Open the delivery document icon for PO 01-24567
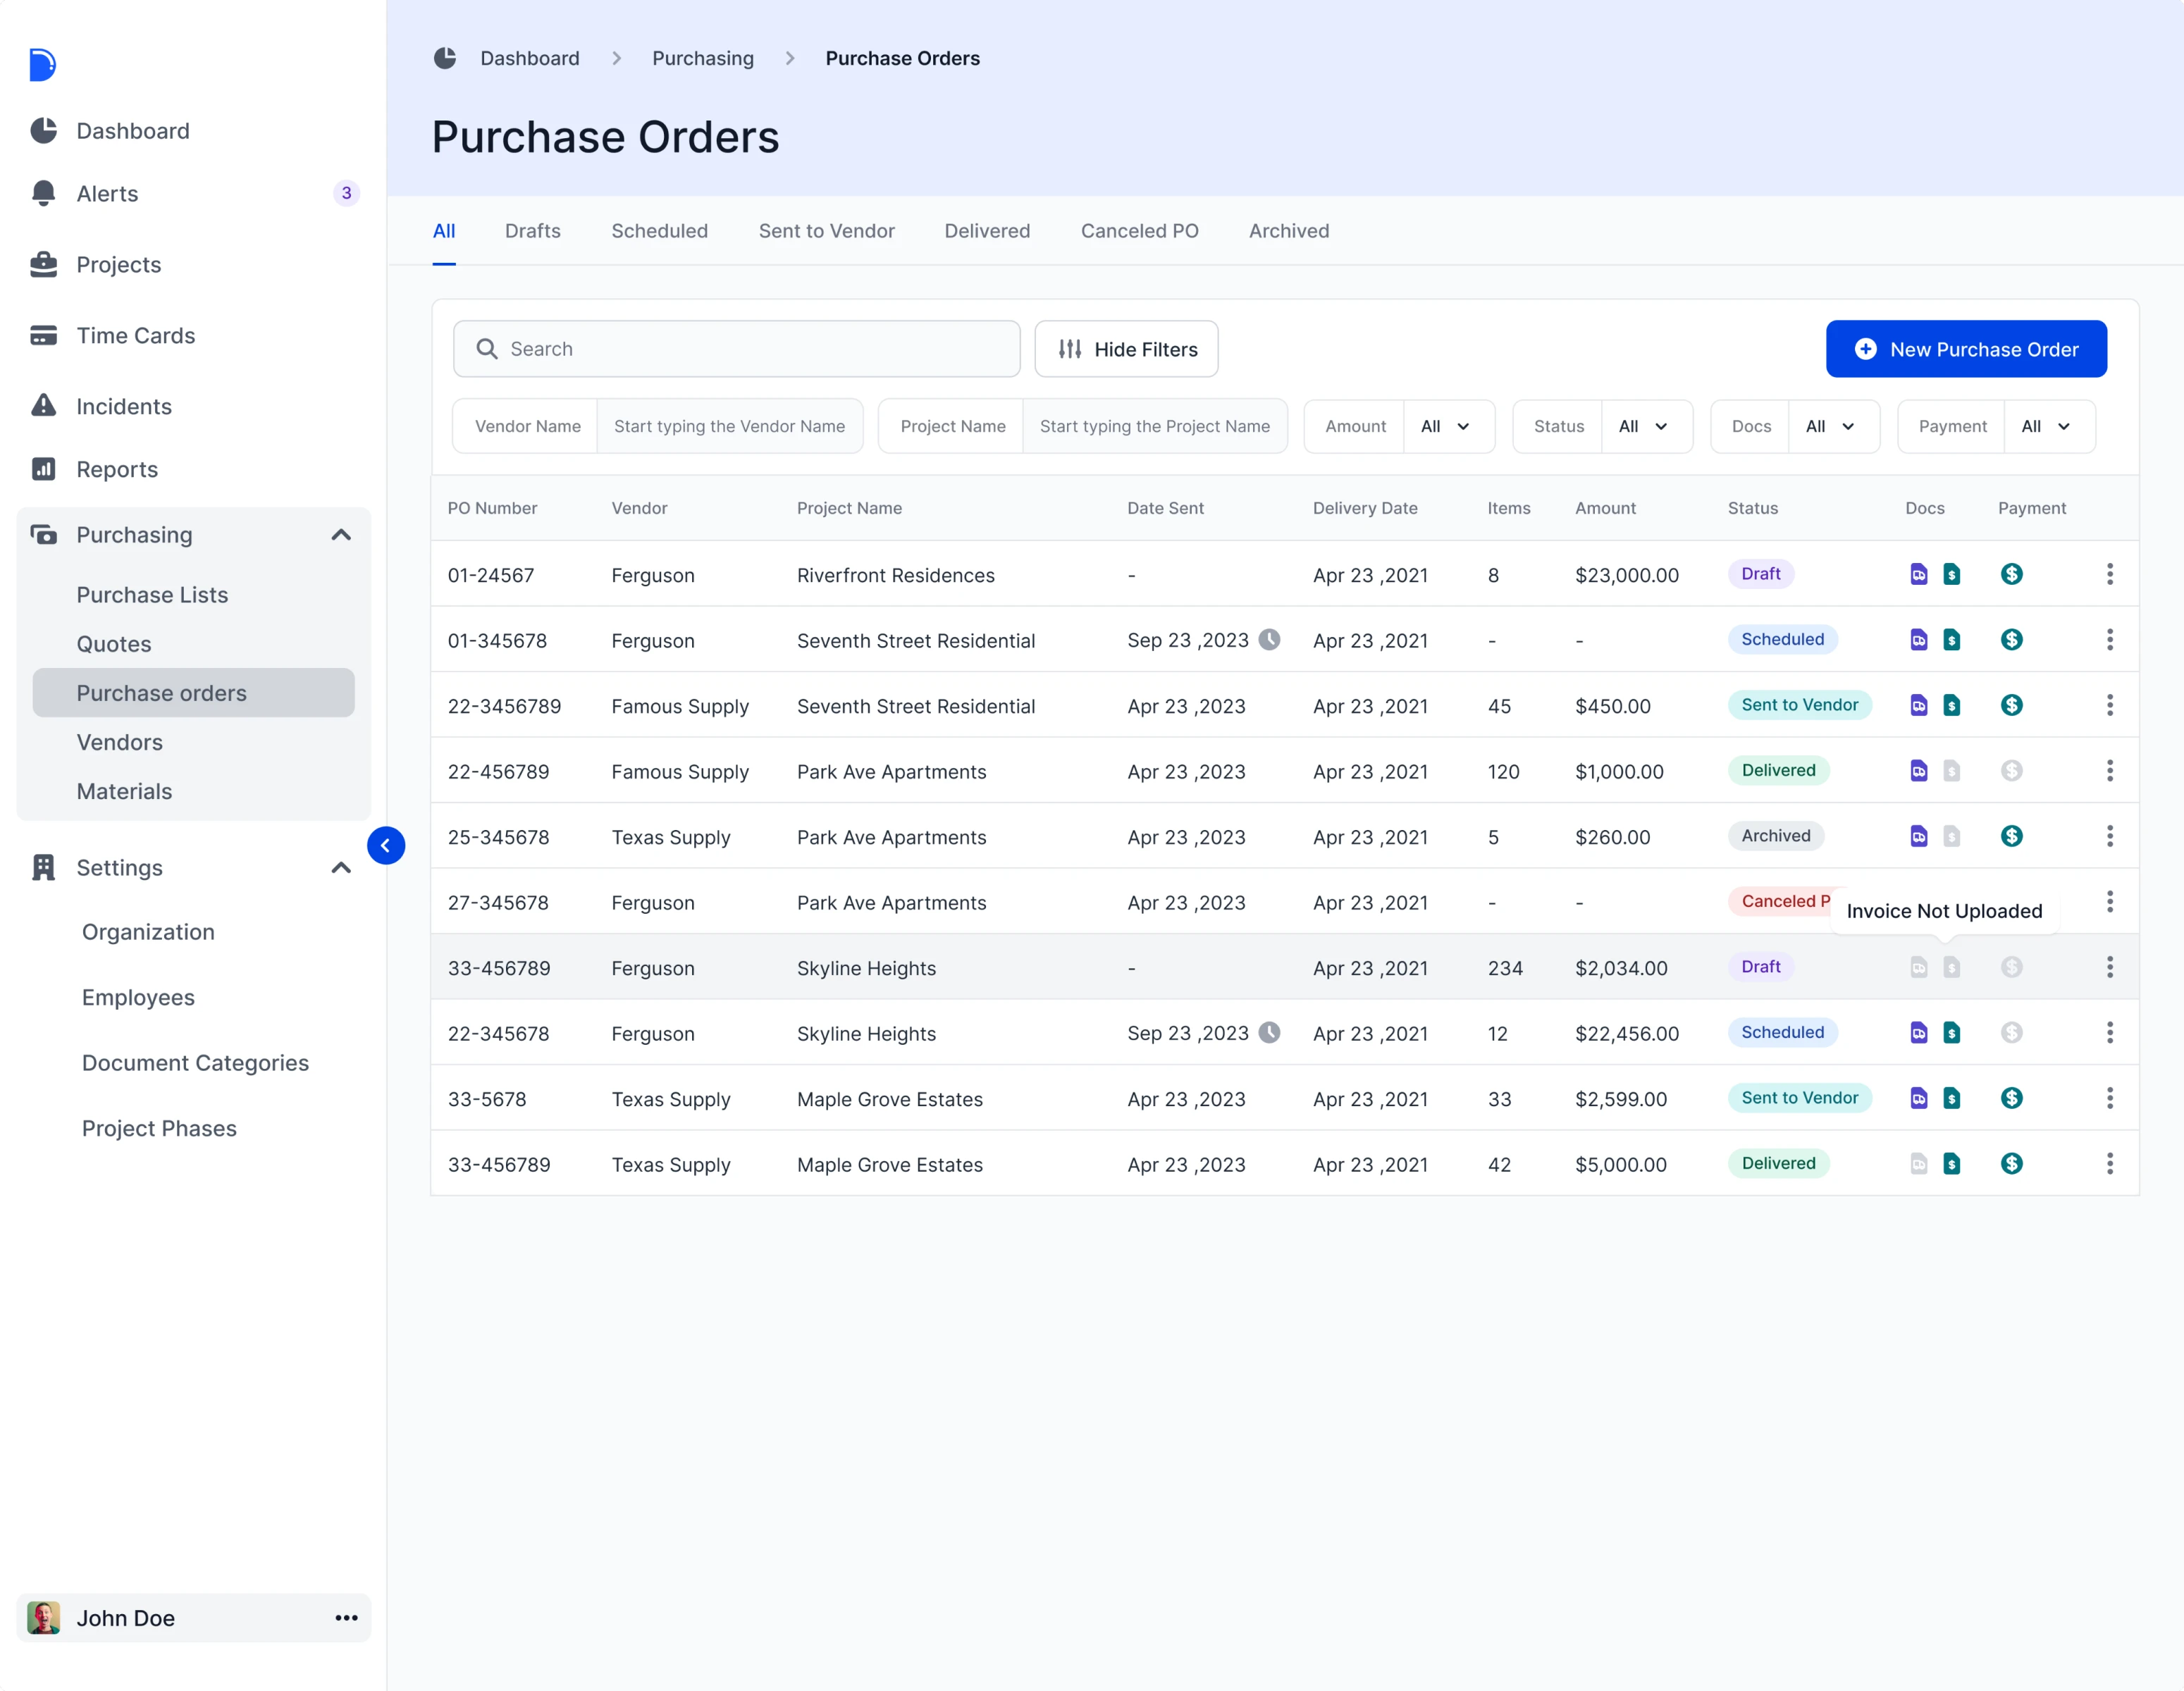The width and height of the screenshot is (2184, 1691). 1918,574
